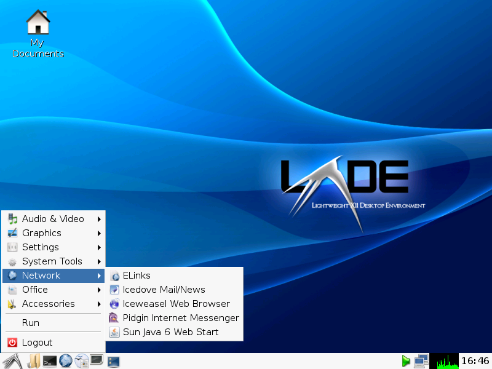Screen dimensions: 492x369
Task: Click the red power icon next to Logout
Action: pos(12,343)
